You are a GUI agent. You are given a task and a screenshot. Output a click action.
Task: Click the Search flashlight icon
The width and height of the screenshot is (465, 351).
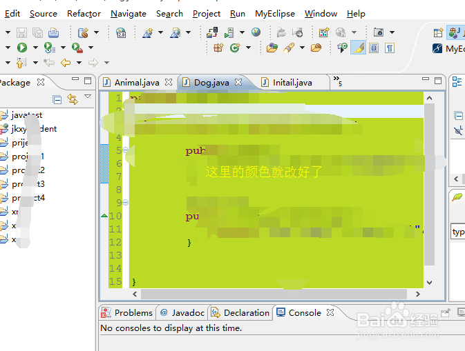pyautogui.click(x=289, y=48)
